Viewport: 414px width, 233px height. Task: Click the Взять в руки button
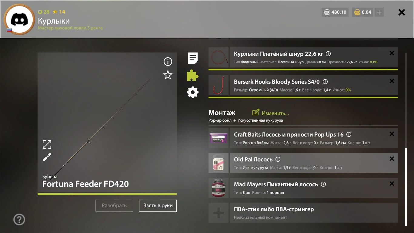(x=158, y=206)
